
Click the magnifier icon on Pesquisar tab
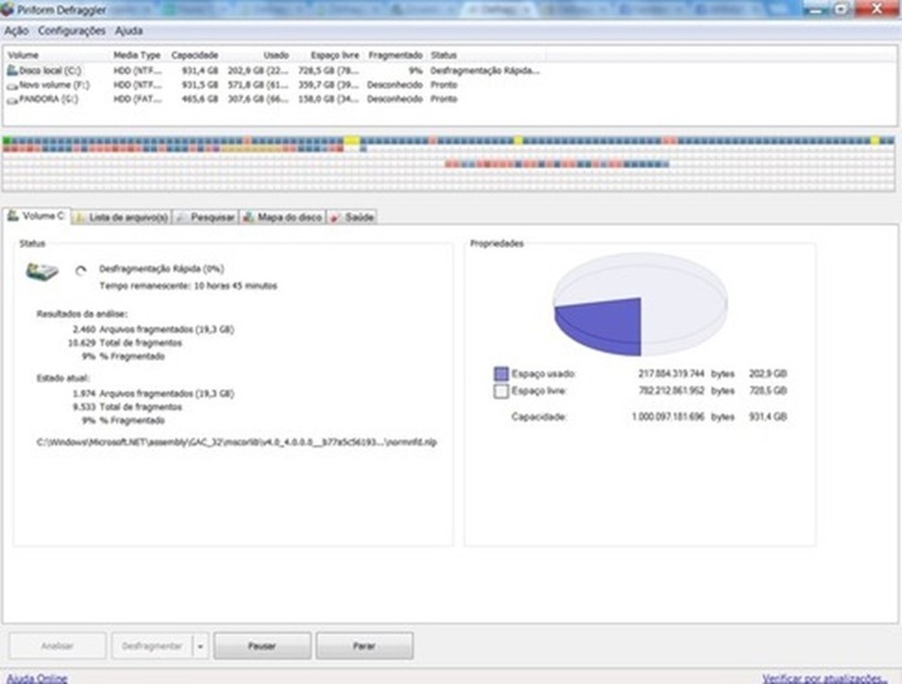coord(181,217)
